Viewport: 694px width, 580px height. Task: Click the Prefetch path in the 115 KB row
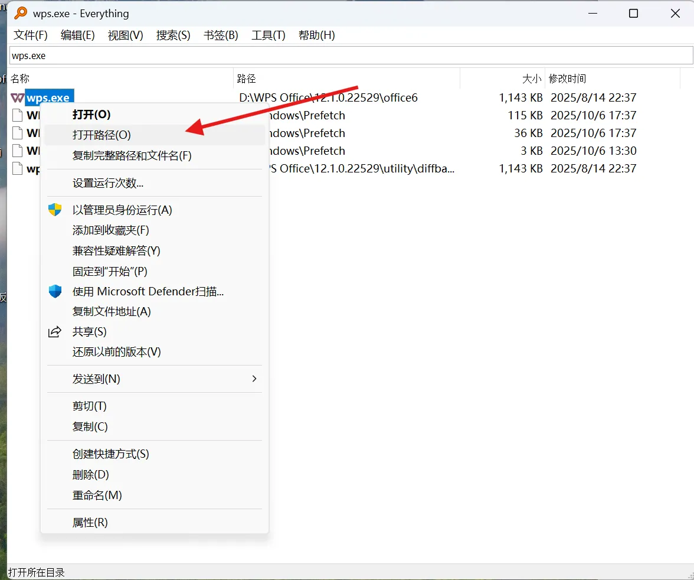point(307,115)
